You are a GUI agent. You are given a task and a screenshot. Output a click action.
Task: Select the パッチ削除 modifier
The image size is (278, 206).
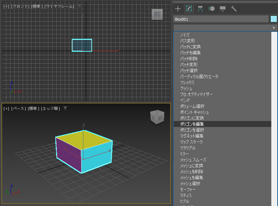(x=222, y=59)
